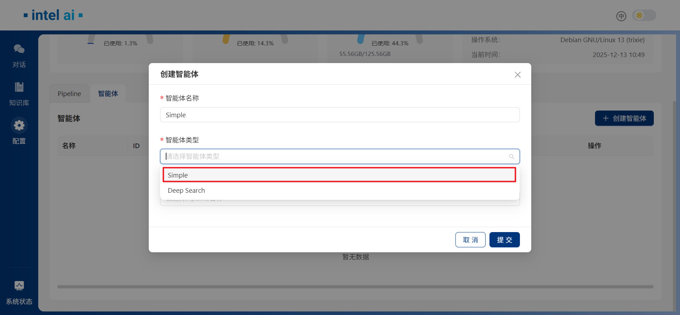Open the knowledge base (知识库) icon
This screenshot has height=315, width=680.
pos(19,87)
